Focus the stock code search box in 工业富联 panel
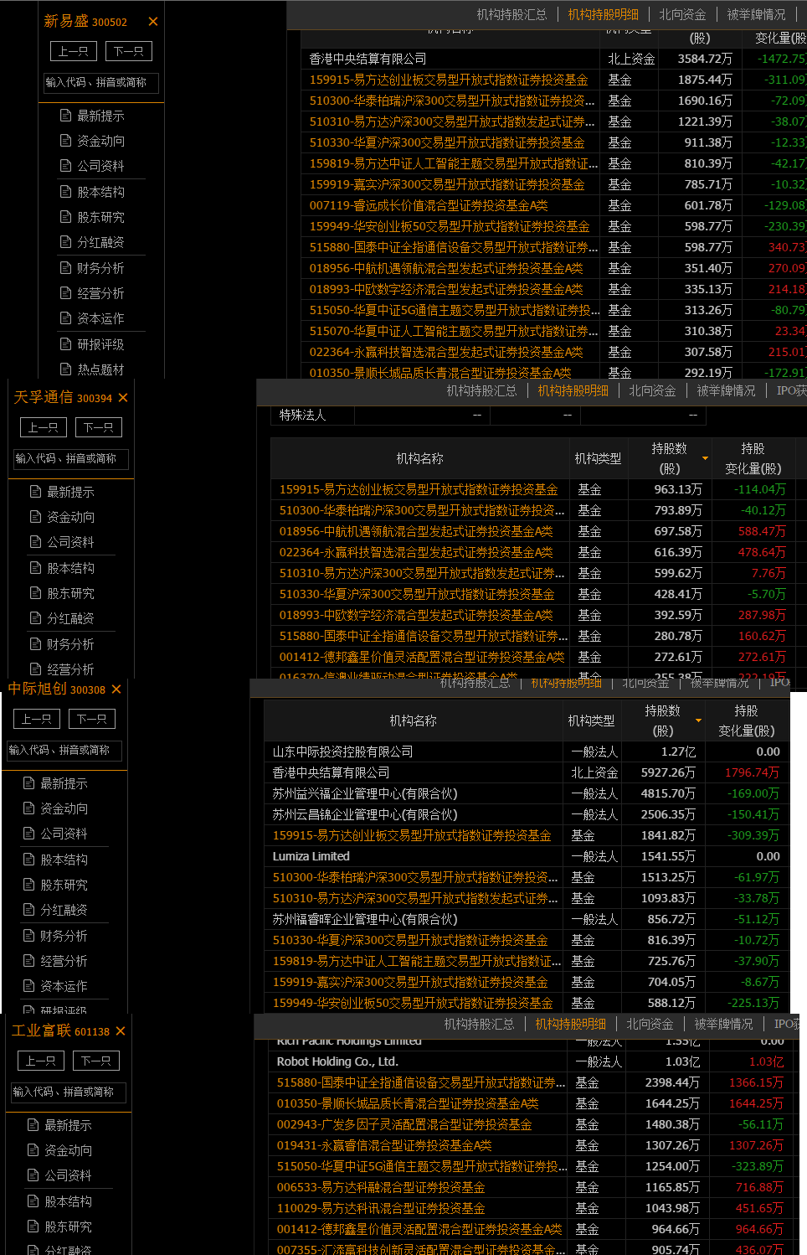Image resolution: width=807 pixels, height=1255 pixels. [69, 1092]
